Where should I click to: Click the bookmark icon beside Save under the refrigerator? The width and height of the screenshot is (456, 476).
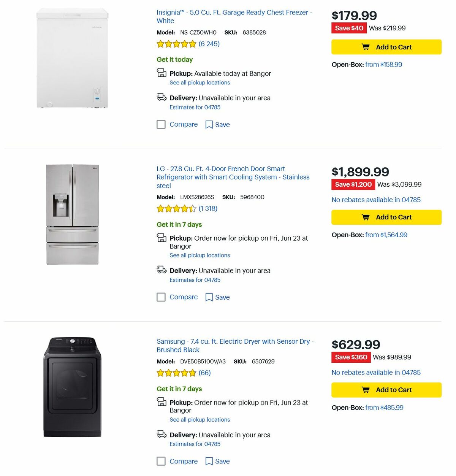(x=209, y=297)
